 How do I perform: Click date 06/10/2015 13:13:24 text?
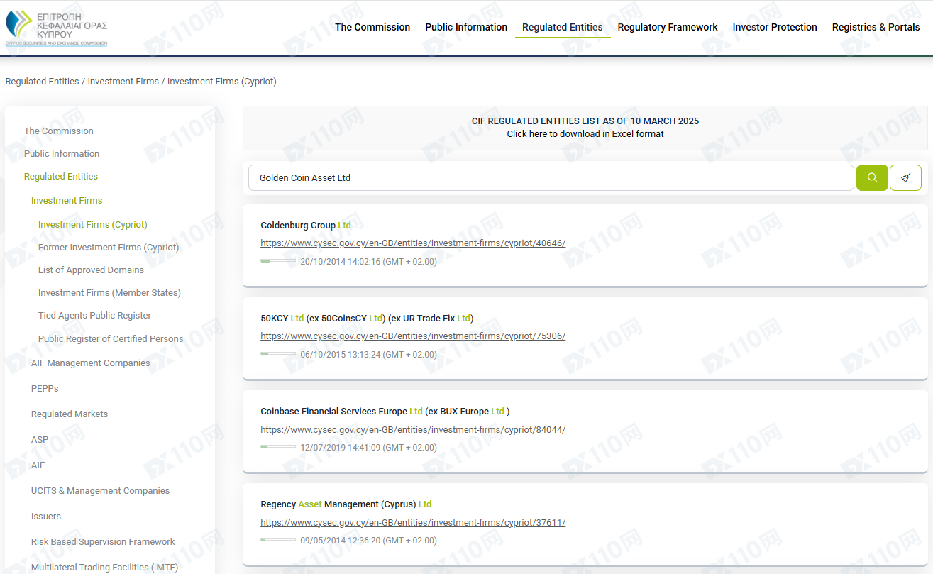368,355
